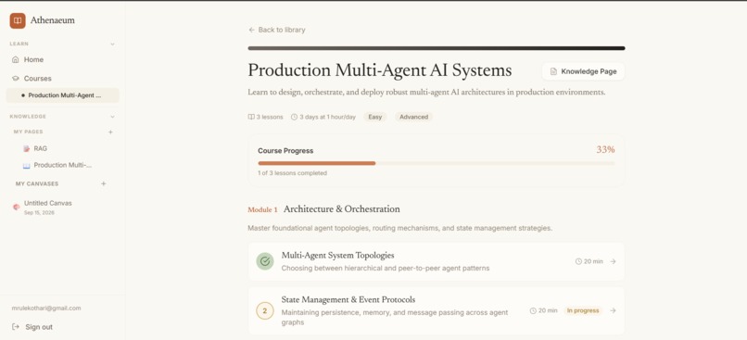Click the book icon next to 3 lessons
The image size is (747, 340).
pyautogui.click(x=251, y=117)
